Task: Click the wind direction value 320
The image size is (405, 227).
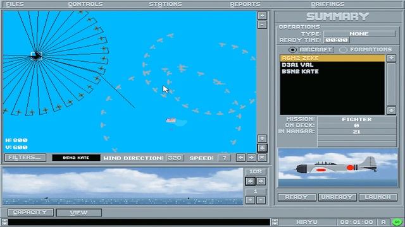Action: 175,158
